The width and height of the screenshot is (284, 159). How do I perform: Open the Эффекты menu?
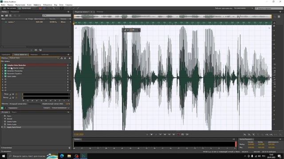click(x=37, y=5)
